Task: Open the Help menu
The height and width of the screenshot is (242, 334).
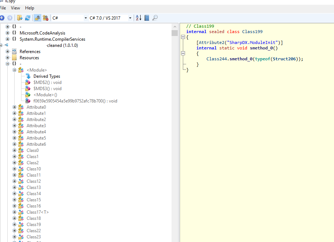Action: 30,8
